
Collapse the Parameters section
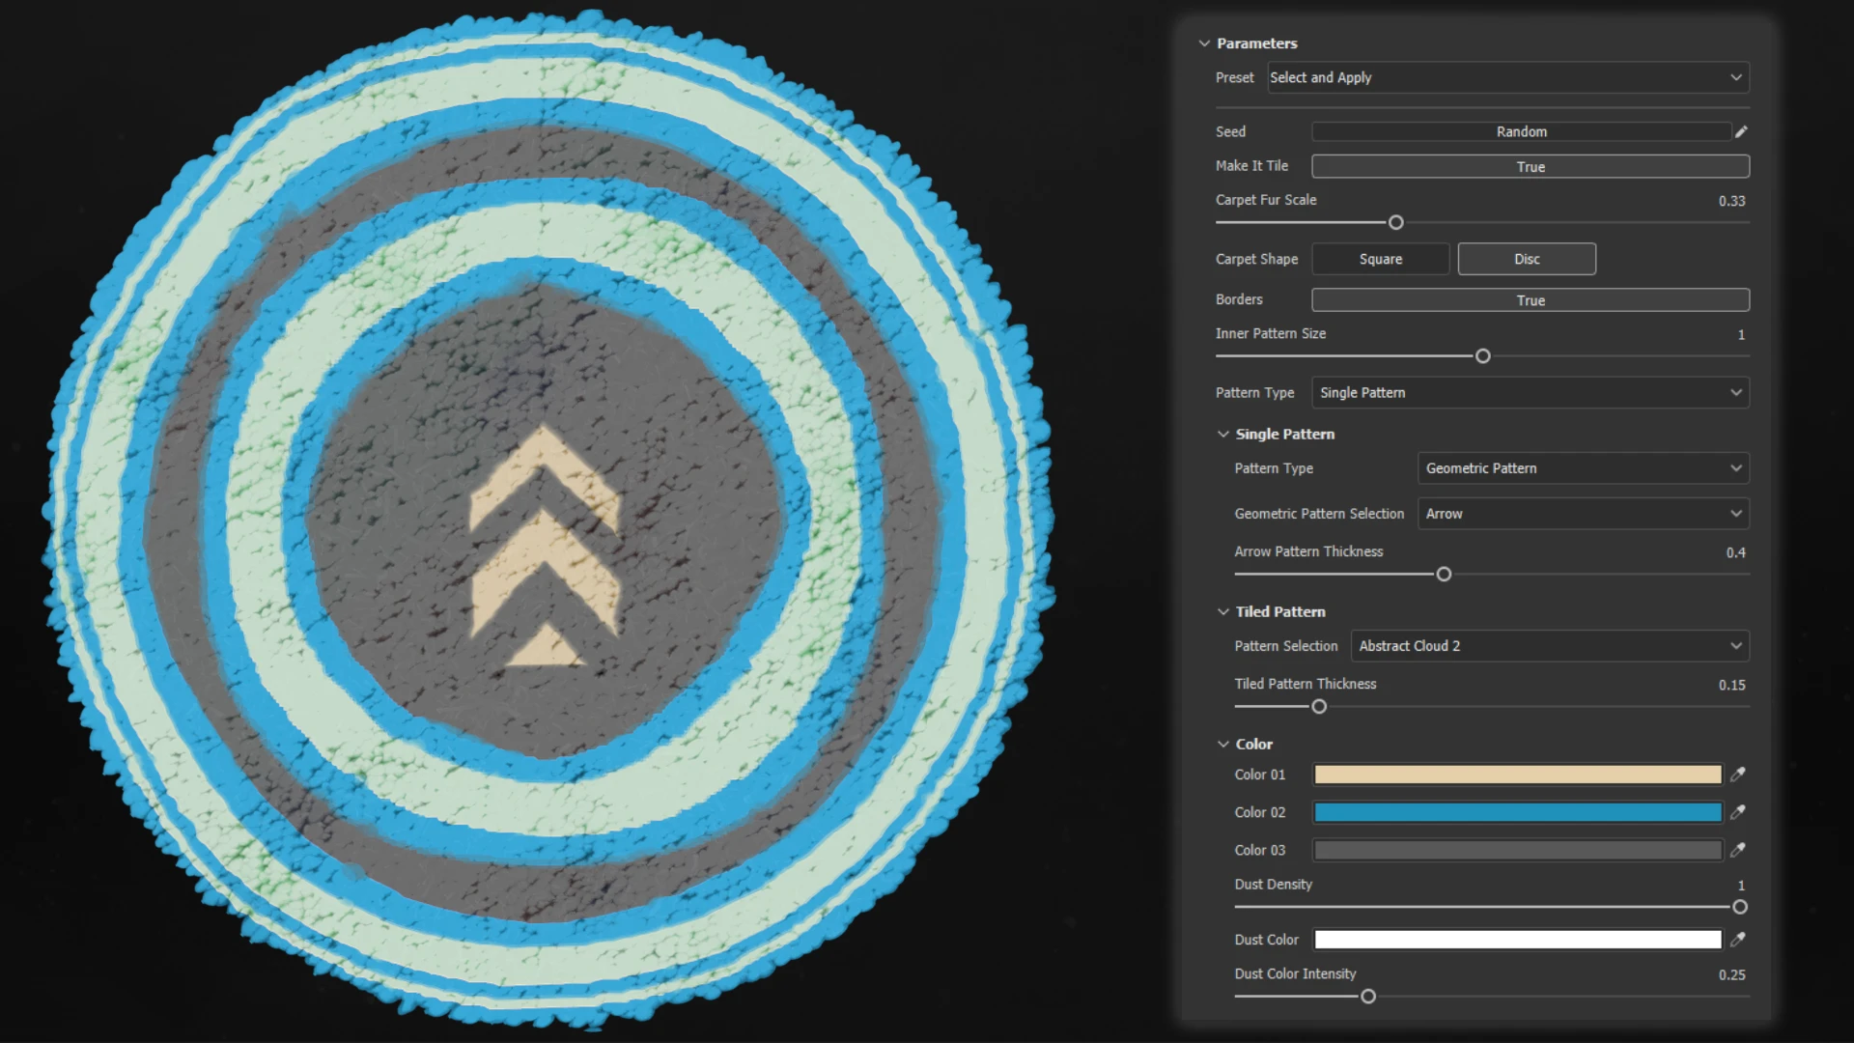pyautogui.click(x=1204, y=43)
